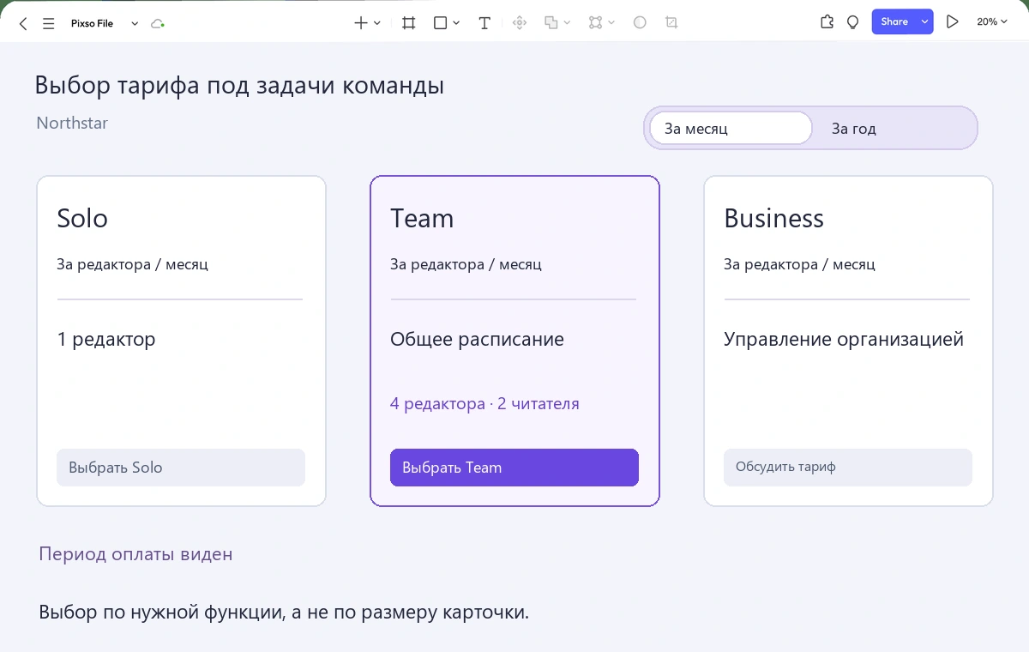Click the Управление организацией text

[x=844, y=340]
